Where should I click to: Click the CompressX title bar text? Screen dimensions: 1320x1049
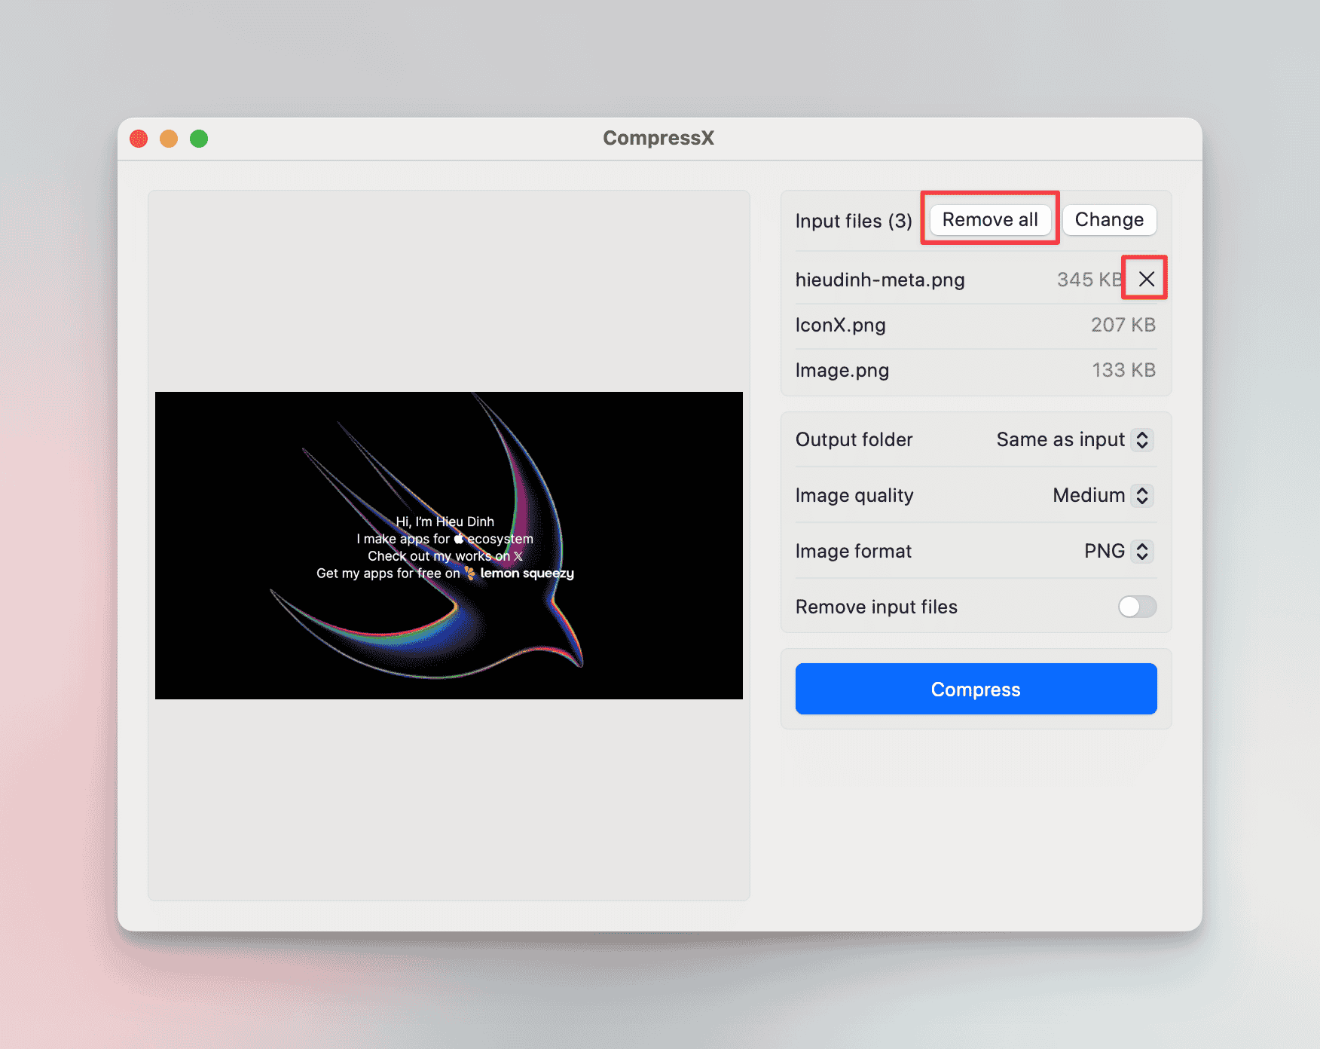[x=658, y=138]
